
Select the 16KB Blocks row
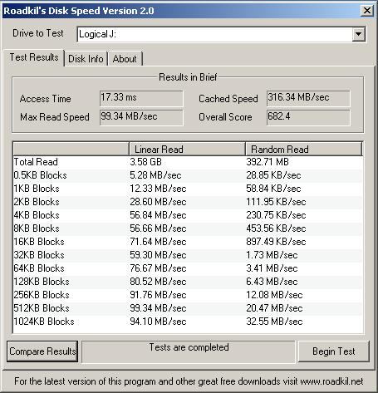coord(188,242)
